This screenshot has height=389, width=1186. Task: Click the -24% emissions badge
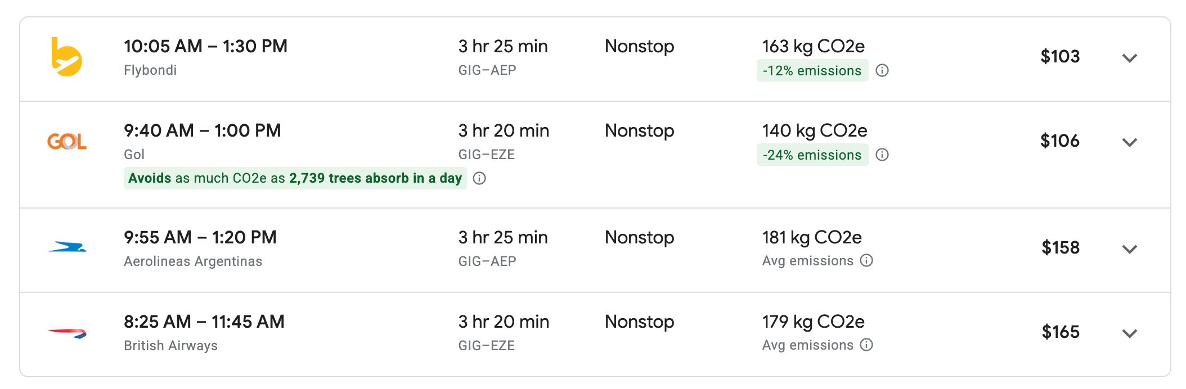812,155
